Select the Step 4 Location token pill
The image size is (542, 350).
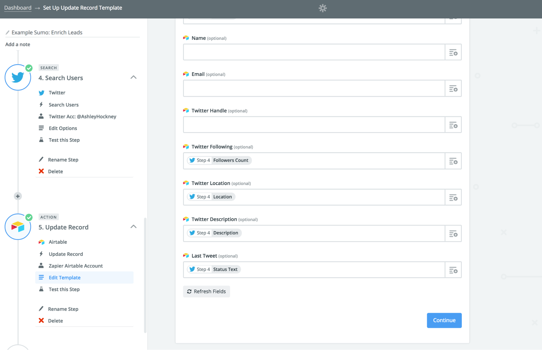211,197
